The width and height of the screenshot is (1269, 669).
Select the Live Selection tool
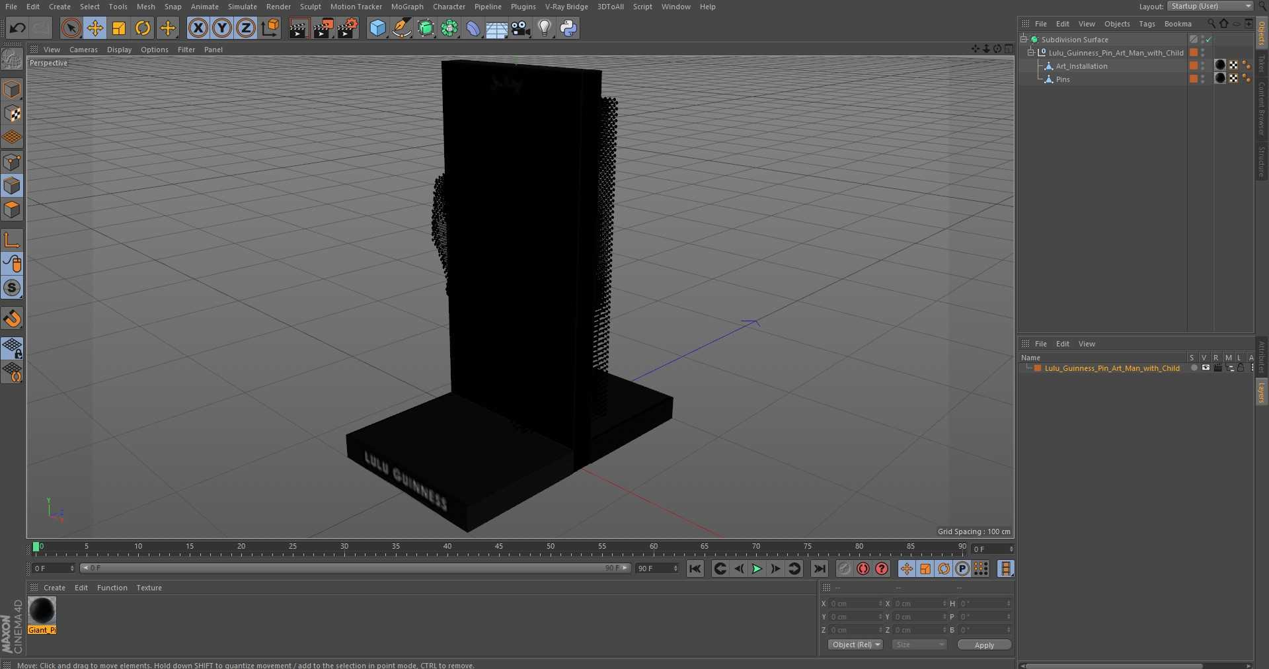[71, 28]
